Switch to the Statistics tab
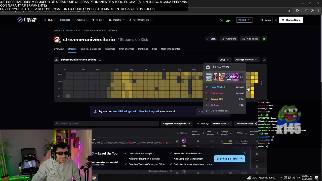 click(110, 49)
